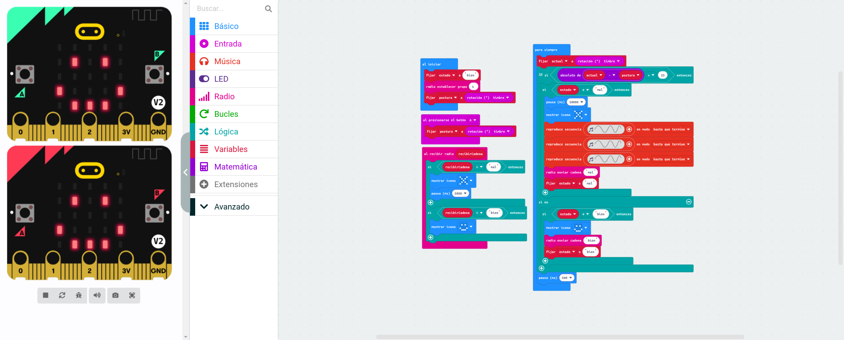Add else branch to 'estado ≠ mal' block
The width and height of the screenshot is (844, 340).
545,192
